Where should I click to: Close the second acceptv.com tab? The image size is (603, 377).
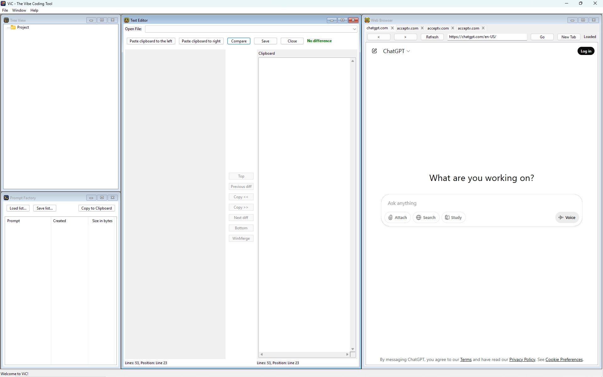[453, 28]
